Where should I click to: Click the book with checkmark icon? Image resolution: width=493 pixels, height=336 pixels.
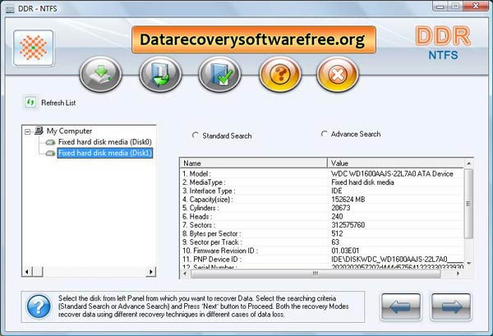219,74
